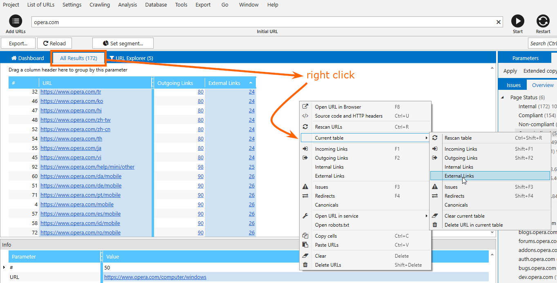
Task: Expand the Current table submenu arrow
Action: click(426, 138)
